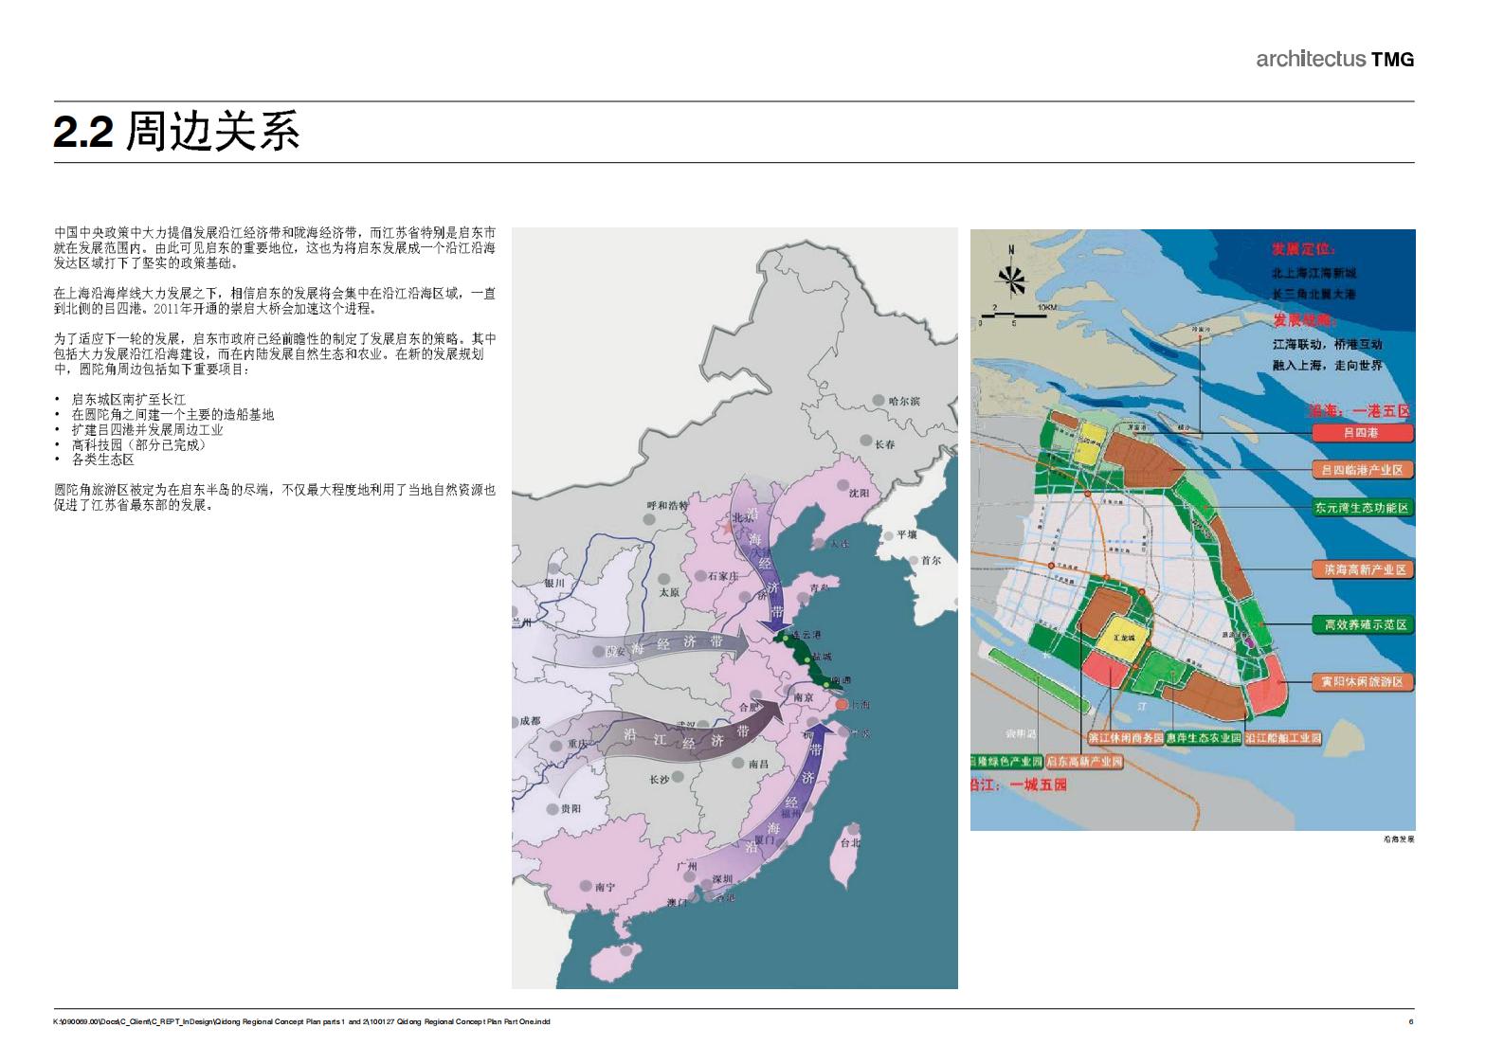Click the page number 6 in the footer
The image size is (1504, 1064).
pos(1411,1021)
